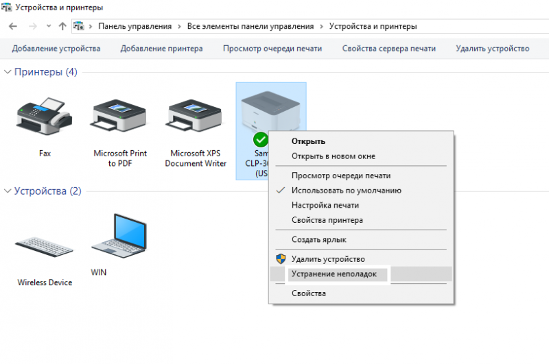Toggle 'Использовать по умолчанию' checked option
Image resolution: width=549 pixels, height=364 pixels.
tap(346, 191)
